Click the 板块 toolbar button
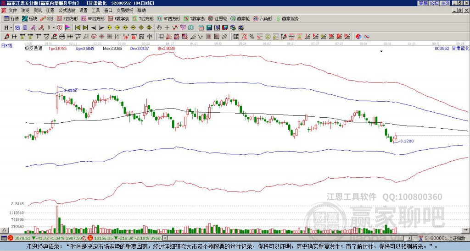470x251 pixels. (29, 18)
